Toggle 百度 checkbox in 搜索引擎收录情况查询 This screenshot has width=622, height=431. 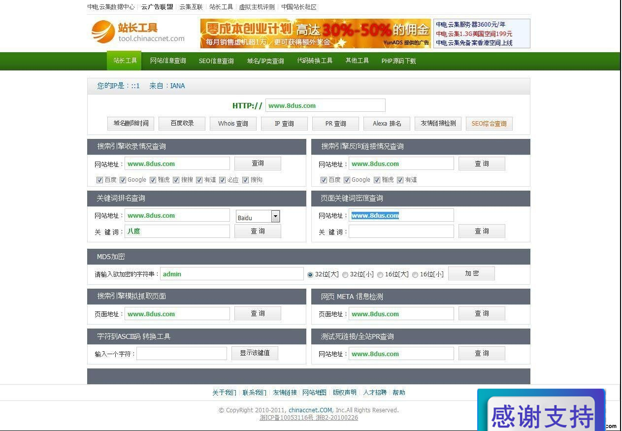tap(99, 180)
